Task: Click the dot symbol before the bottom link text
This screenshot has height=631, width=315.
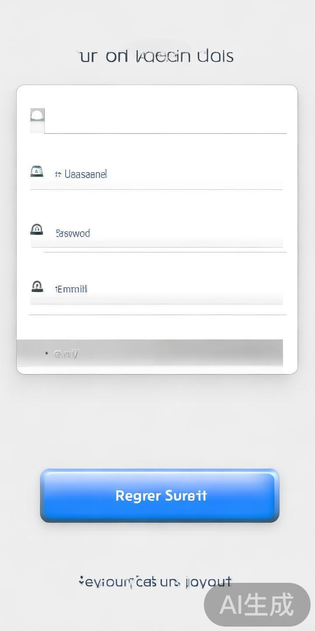Action: point(81,581)
